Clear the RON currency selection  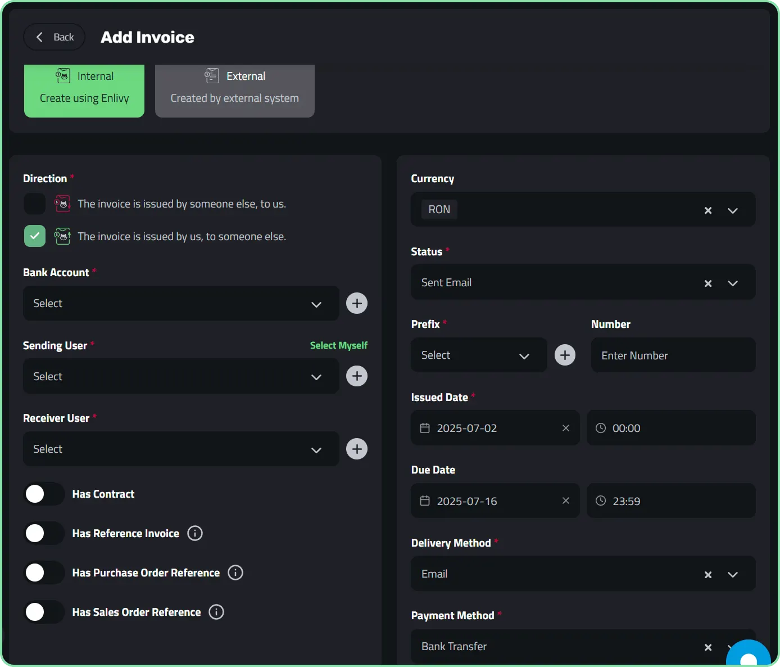[708, 210]
